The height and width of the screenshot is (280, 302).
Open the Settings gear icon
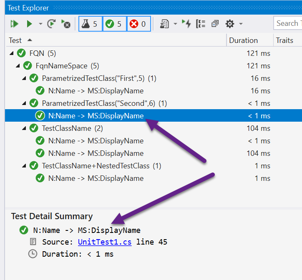pyautogui.click(x=229, y=24)
